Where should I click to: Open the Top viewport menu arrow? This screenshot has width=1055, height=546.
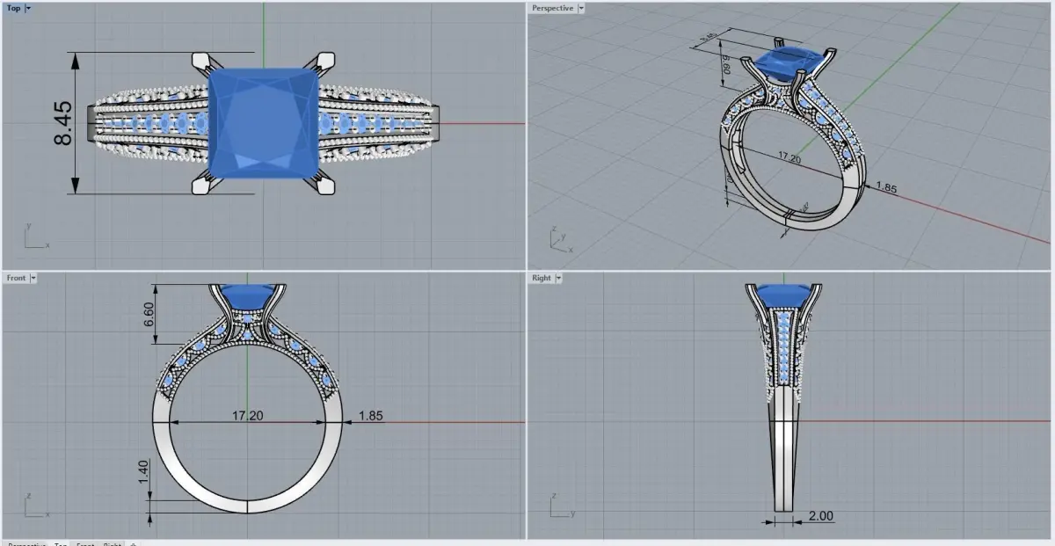coord(28,8)
